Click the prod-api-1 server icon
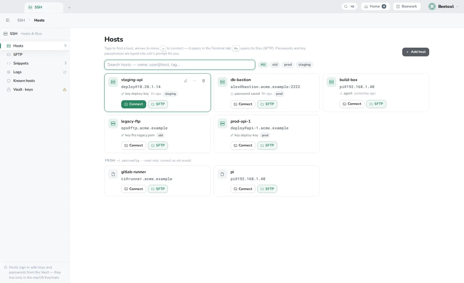Image resolution: width=464 pixels, height=283 pixels. click(222, 123)
